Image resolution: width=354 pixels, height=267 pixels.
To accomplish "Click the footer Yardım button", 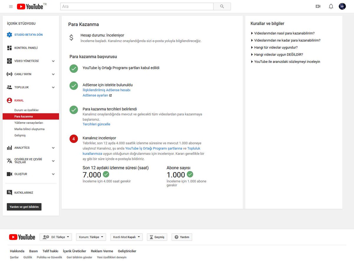I will click(182, 237).
